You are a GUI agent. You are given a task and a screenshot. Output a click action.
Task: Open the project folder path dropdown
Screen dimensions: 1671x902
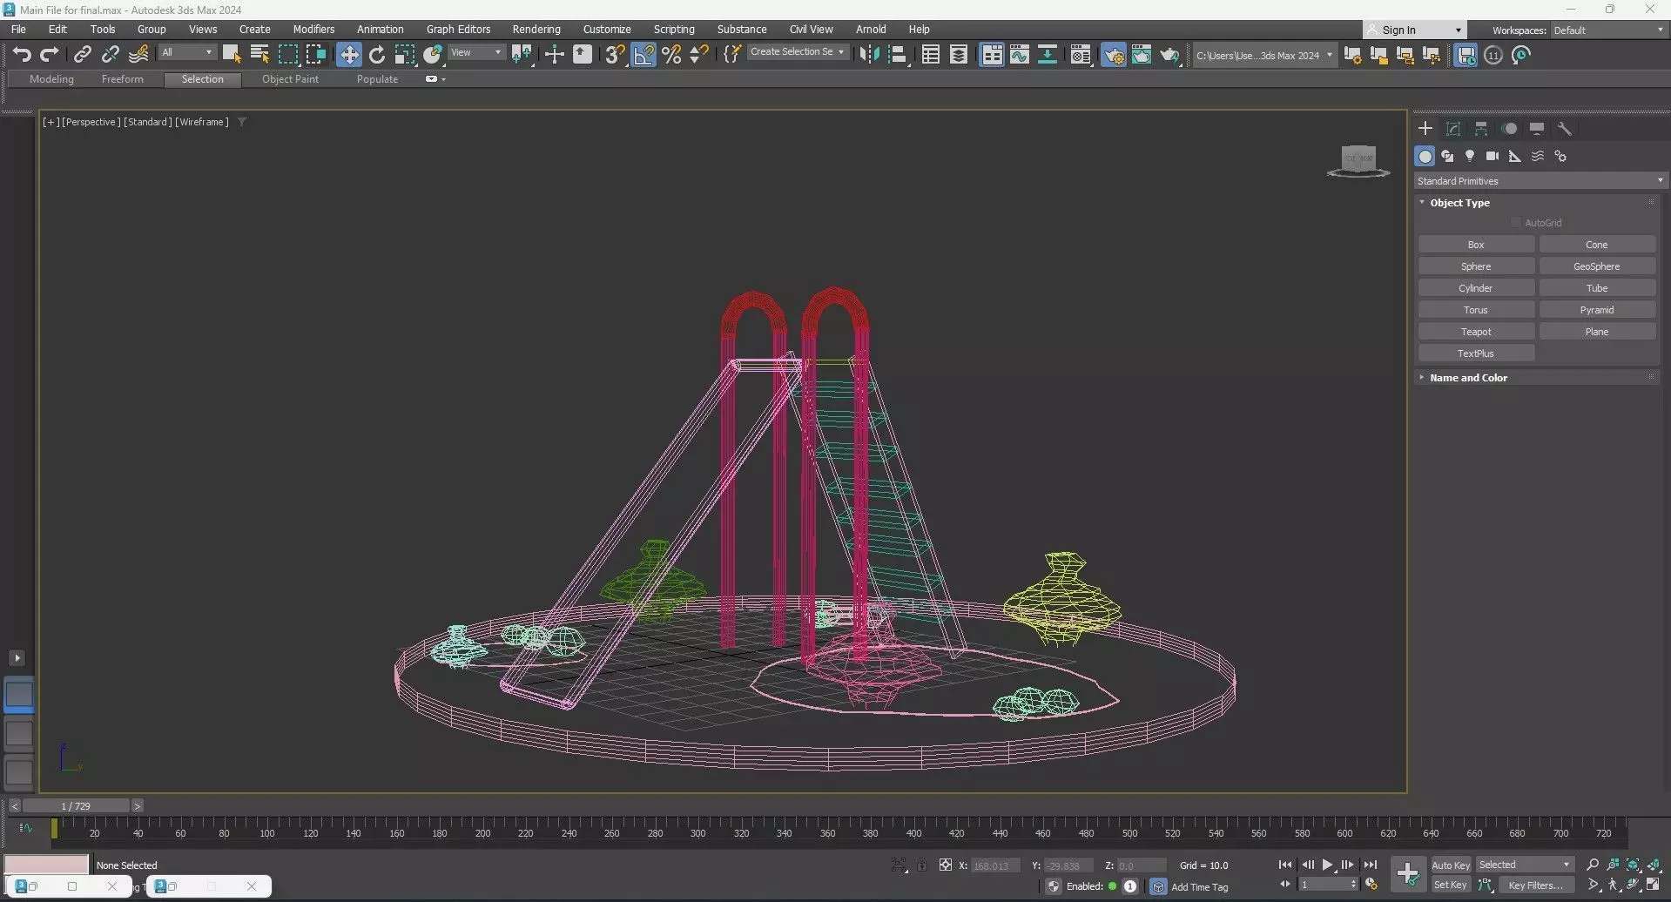(x=1263, y=56)
